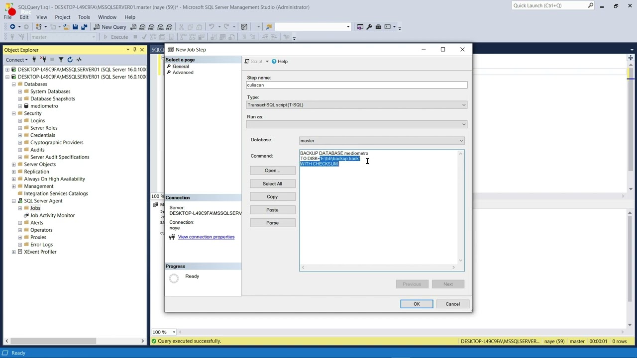Click the Copy button
637x358 pixels.
pyautogui.click(x=272, y=197)
